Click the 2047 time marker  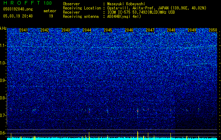(x=150, y=30)
